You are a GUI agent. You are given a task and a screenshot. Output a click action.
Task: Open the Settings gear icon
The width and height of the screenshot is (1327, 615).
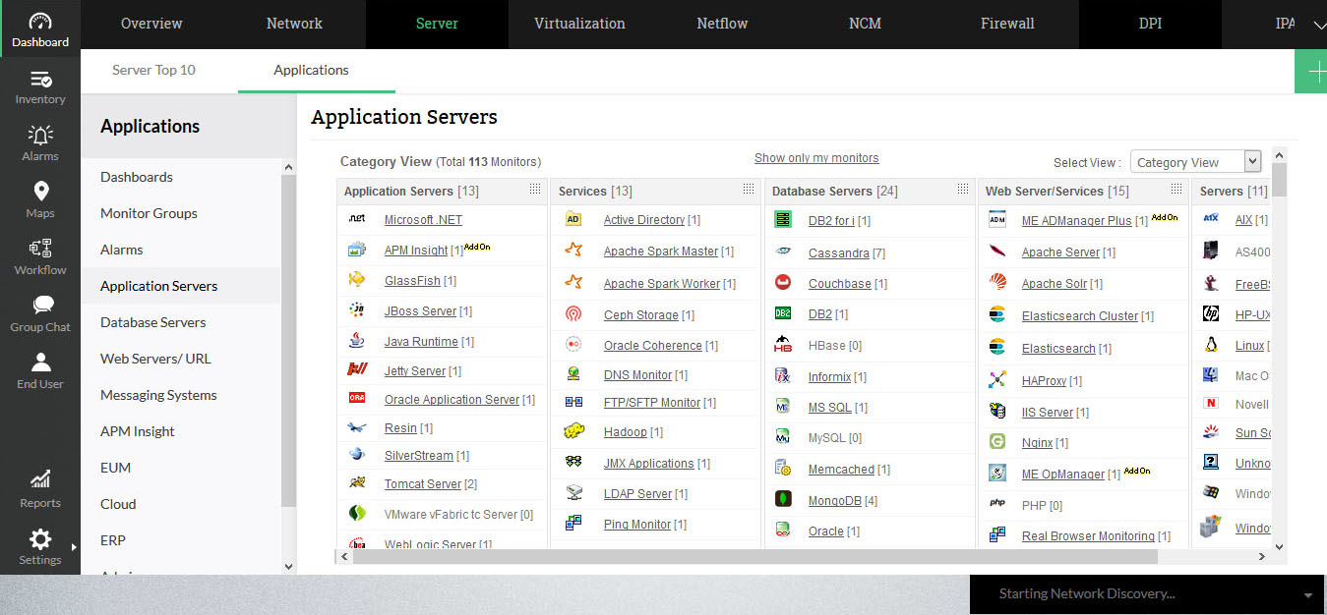(40, 538)
